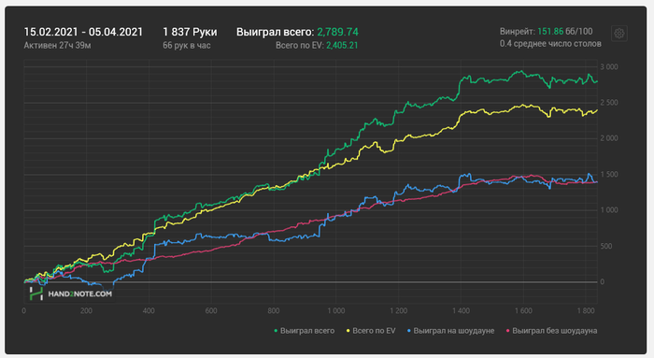654x358 pixels.
Task: Click '0.4 среднее число столов' text
Action: [550, 44]
